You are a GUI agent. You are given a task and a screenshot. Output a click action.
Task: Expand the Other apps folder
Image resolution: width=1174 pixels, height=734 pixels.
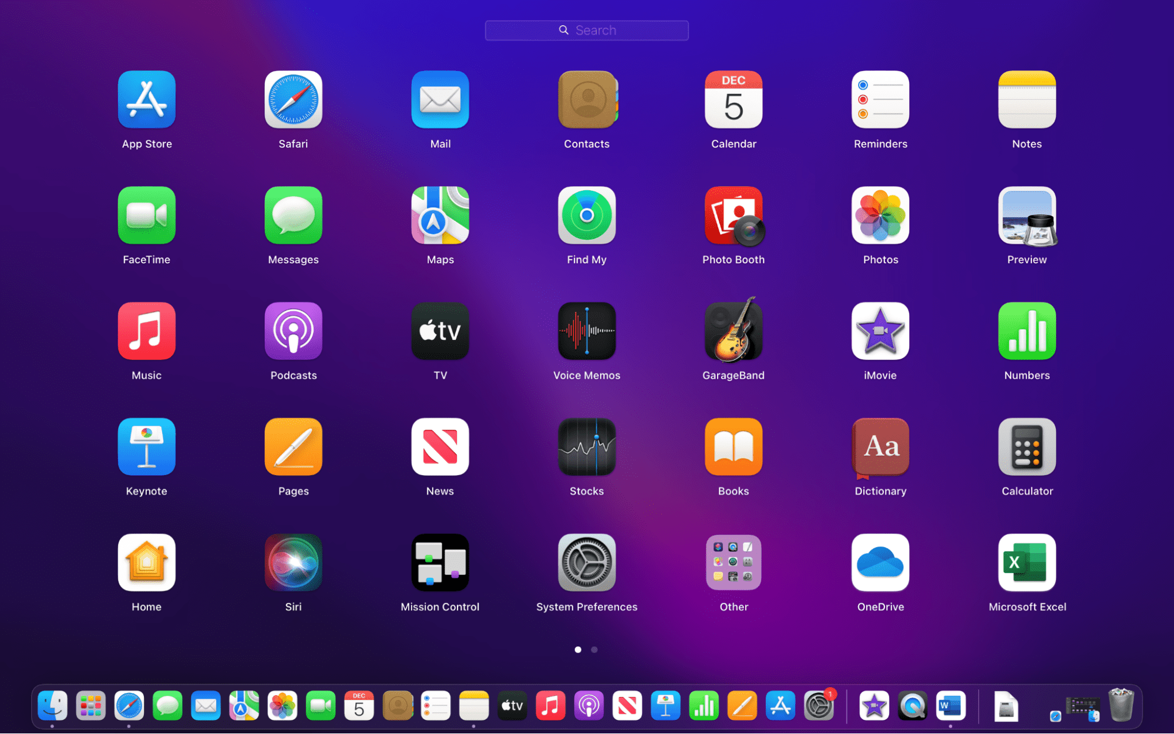[734, 563]
